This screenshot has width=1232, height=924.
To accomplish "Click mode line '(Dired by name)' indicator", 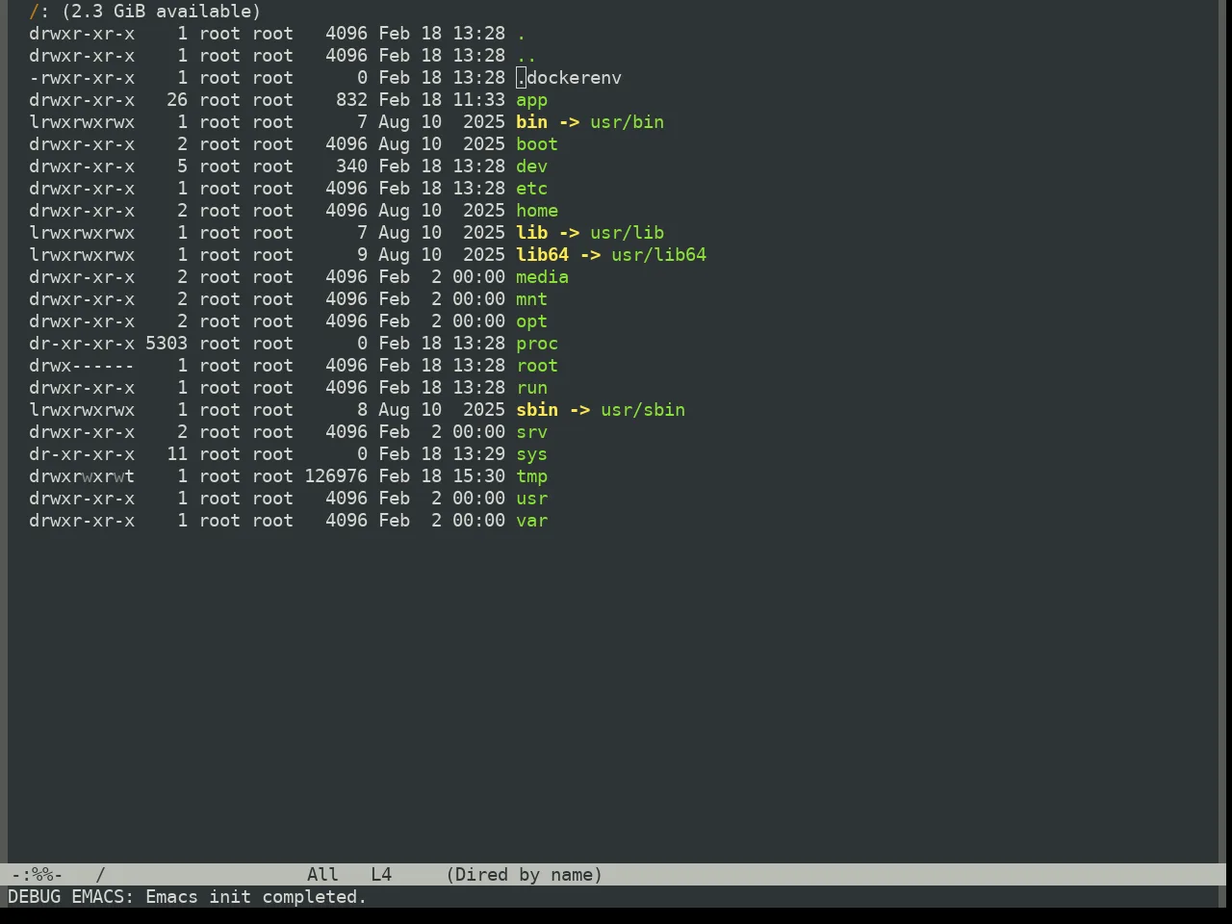I will pyautogui.click(x=525, y=875).
